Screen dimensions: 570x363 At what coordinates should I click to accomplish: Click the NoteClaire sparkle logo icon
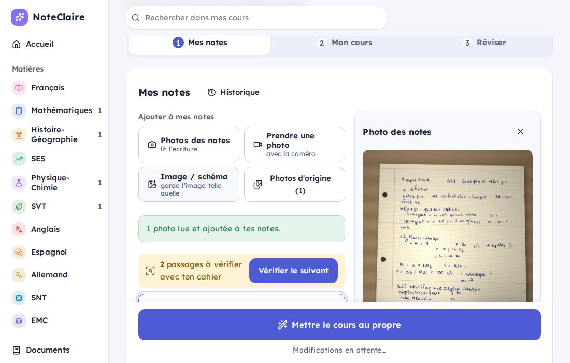pyautogui.click(x=19, y=17)
